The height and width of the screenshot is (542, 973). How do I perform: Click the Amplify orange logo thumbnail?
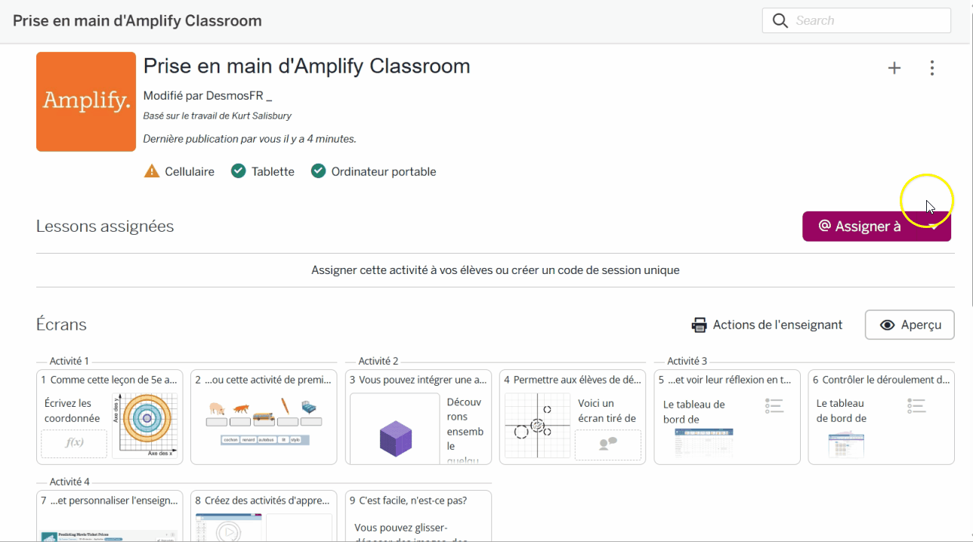(x=86, y=102)
